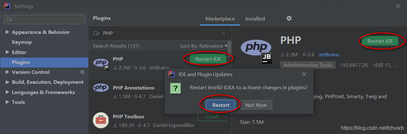Click the dialog question mark icon
The image size is (407, 134).
175,89
